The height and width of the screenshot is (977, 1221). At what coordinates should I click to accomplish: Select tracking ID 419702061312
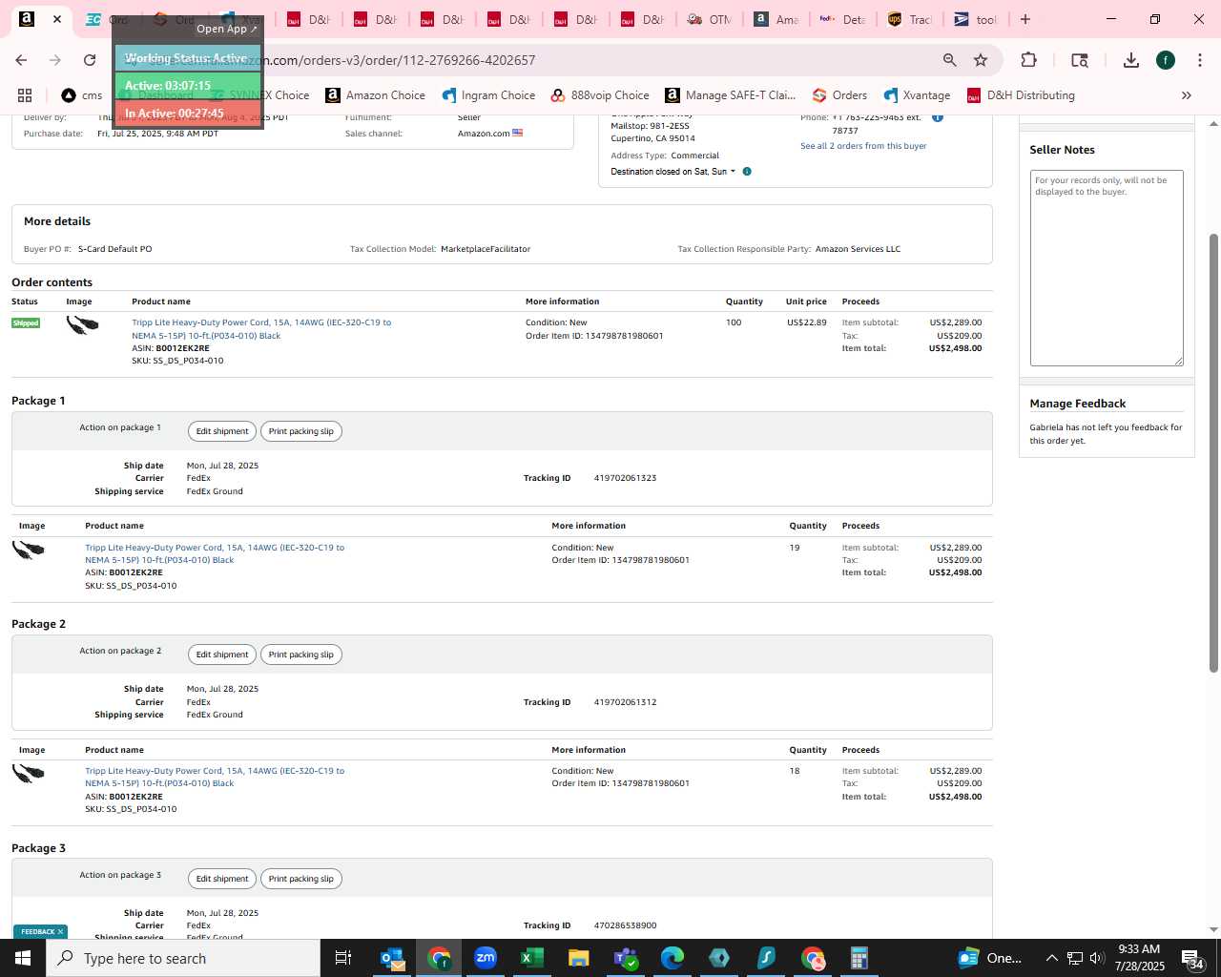pyautogui.click(x=625, y=702)
